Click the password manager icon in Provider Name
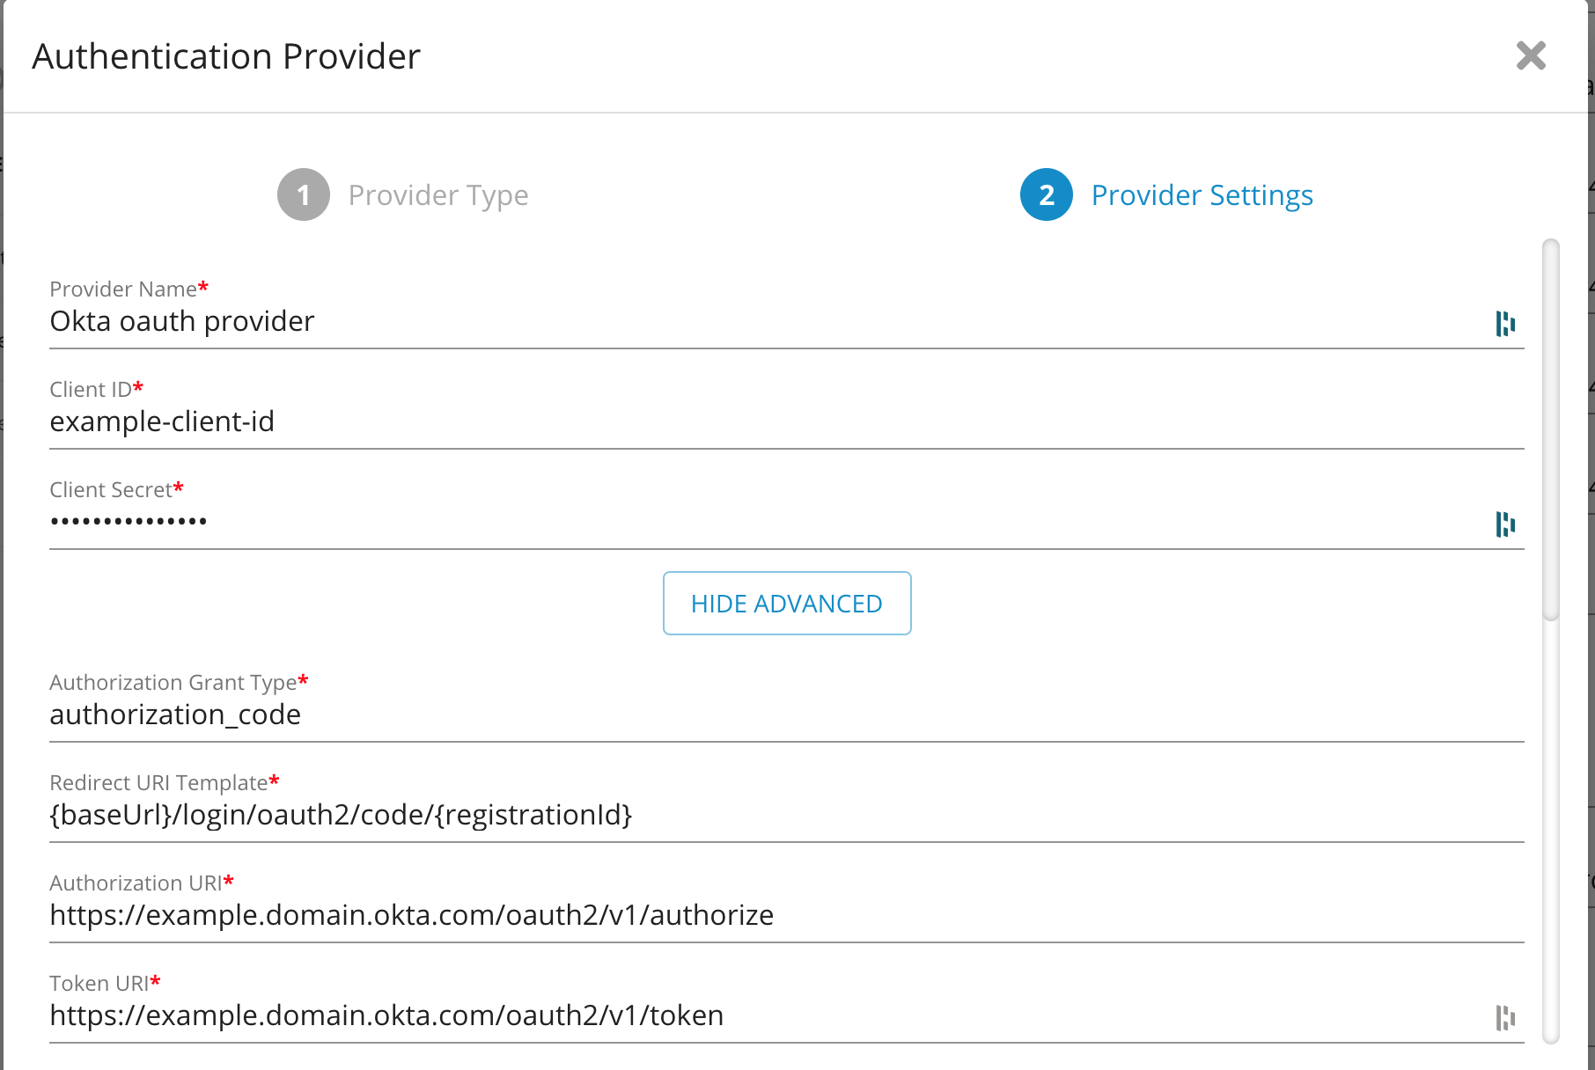1595x1070 pixels. (1505, 324)
